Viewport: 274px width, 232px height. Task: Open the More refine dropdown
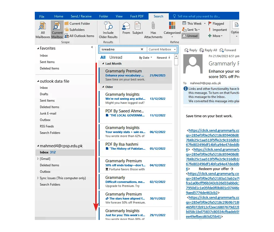(216, 36)
